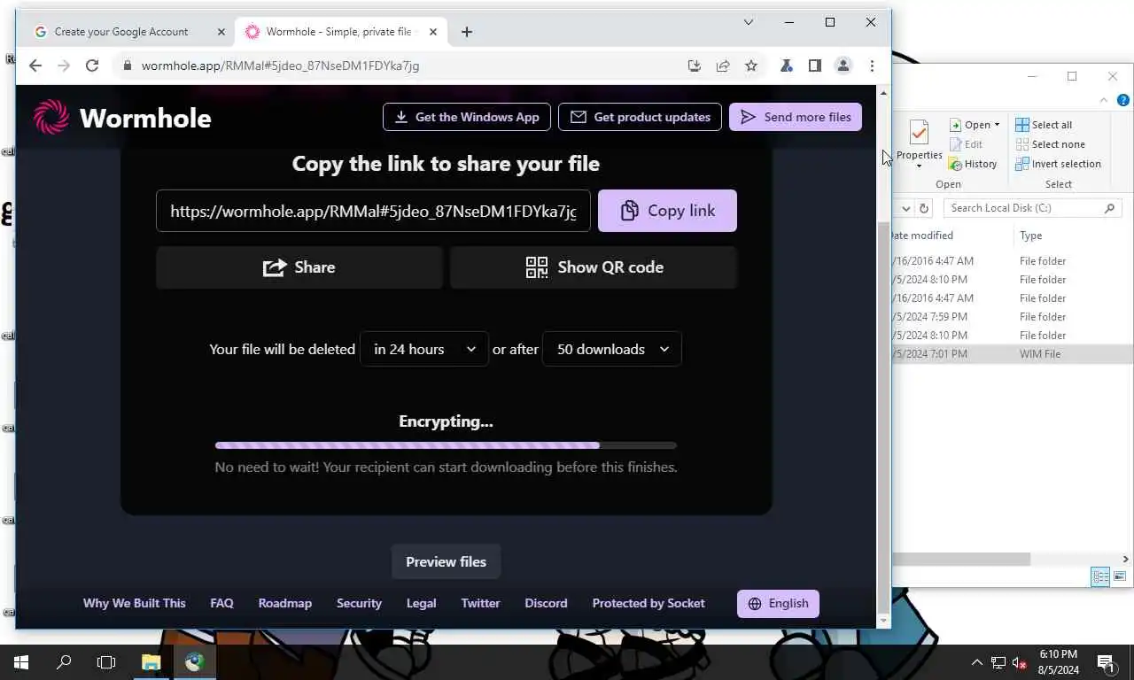
Task: Open the Explorer address history dropdown
Action: 905,208
